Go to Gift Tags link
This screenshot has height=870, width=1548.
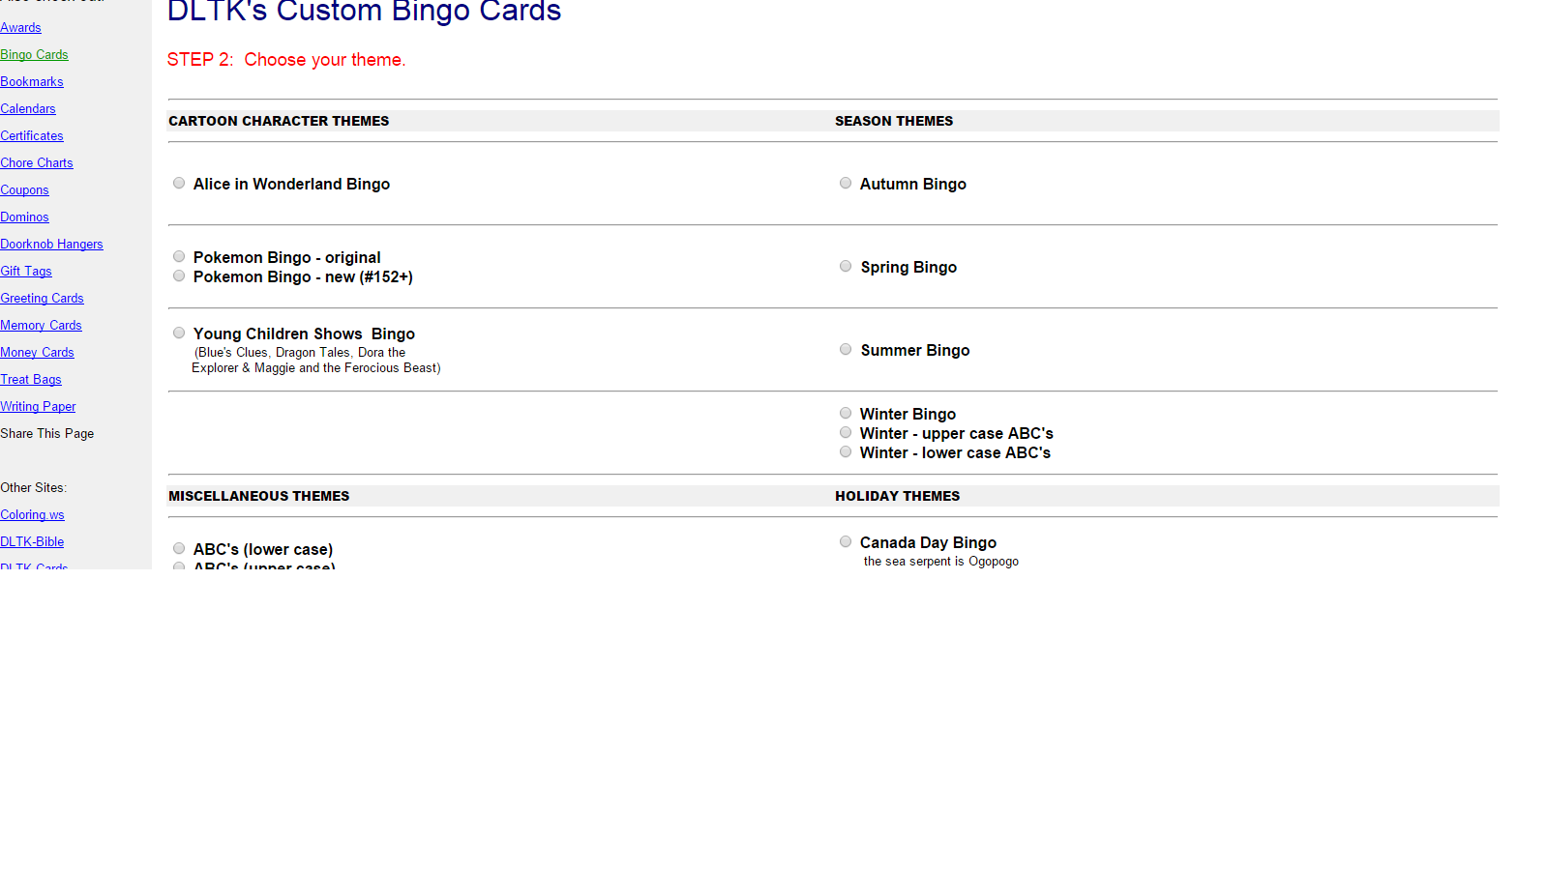[x=26, y=272]
